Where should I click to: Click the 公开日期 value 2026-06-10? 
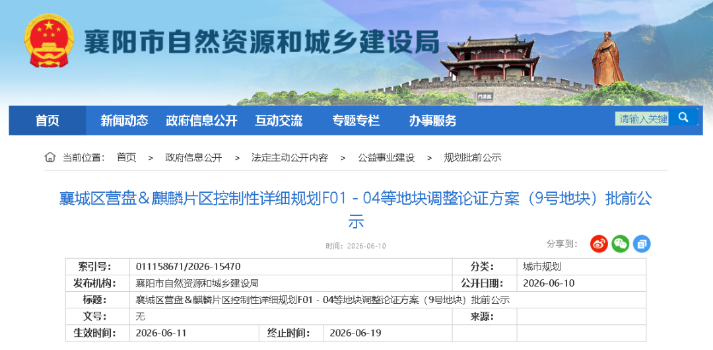[549, 283]
